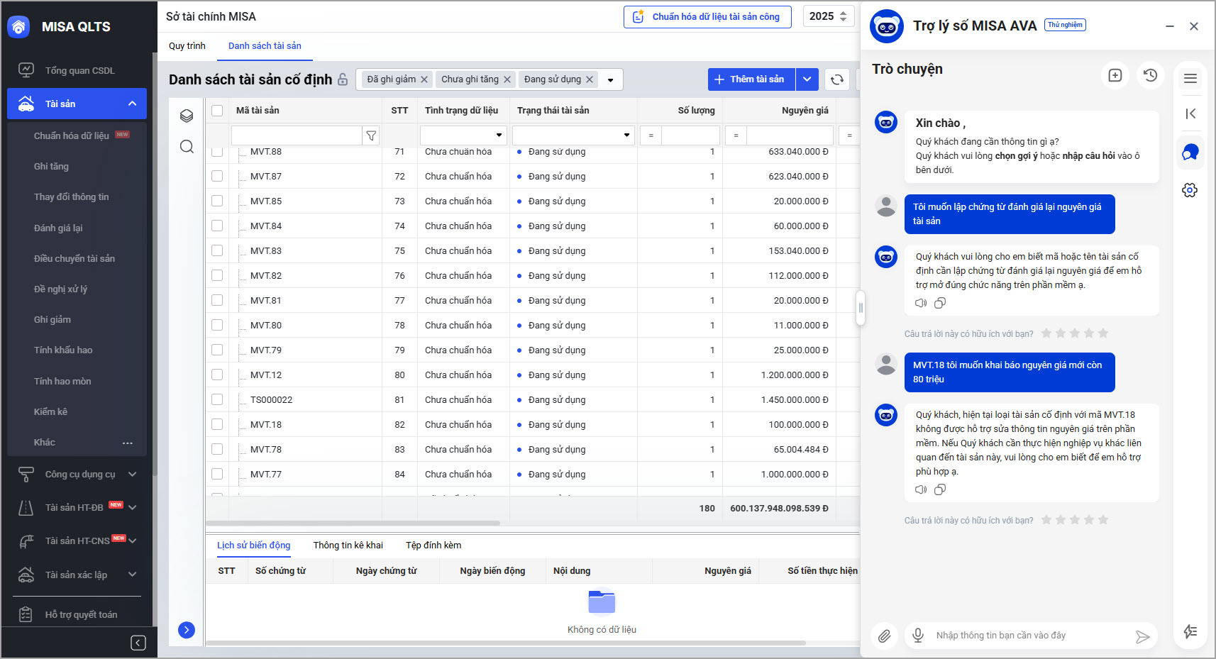
Task: Remove the Chưa ghi tăng filter chip
Action: (507, 79)
